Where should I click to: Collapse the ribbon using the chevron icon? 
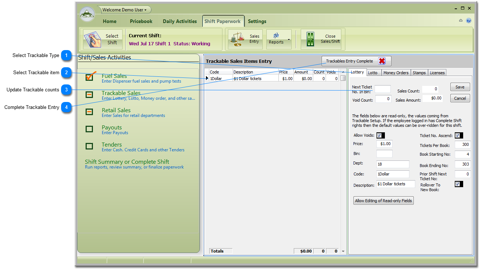tap(461, 21)
